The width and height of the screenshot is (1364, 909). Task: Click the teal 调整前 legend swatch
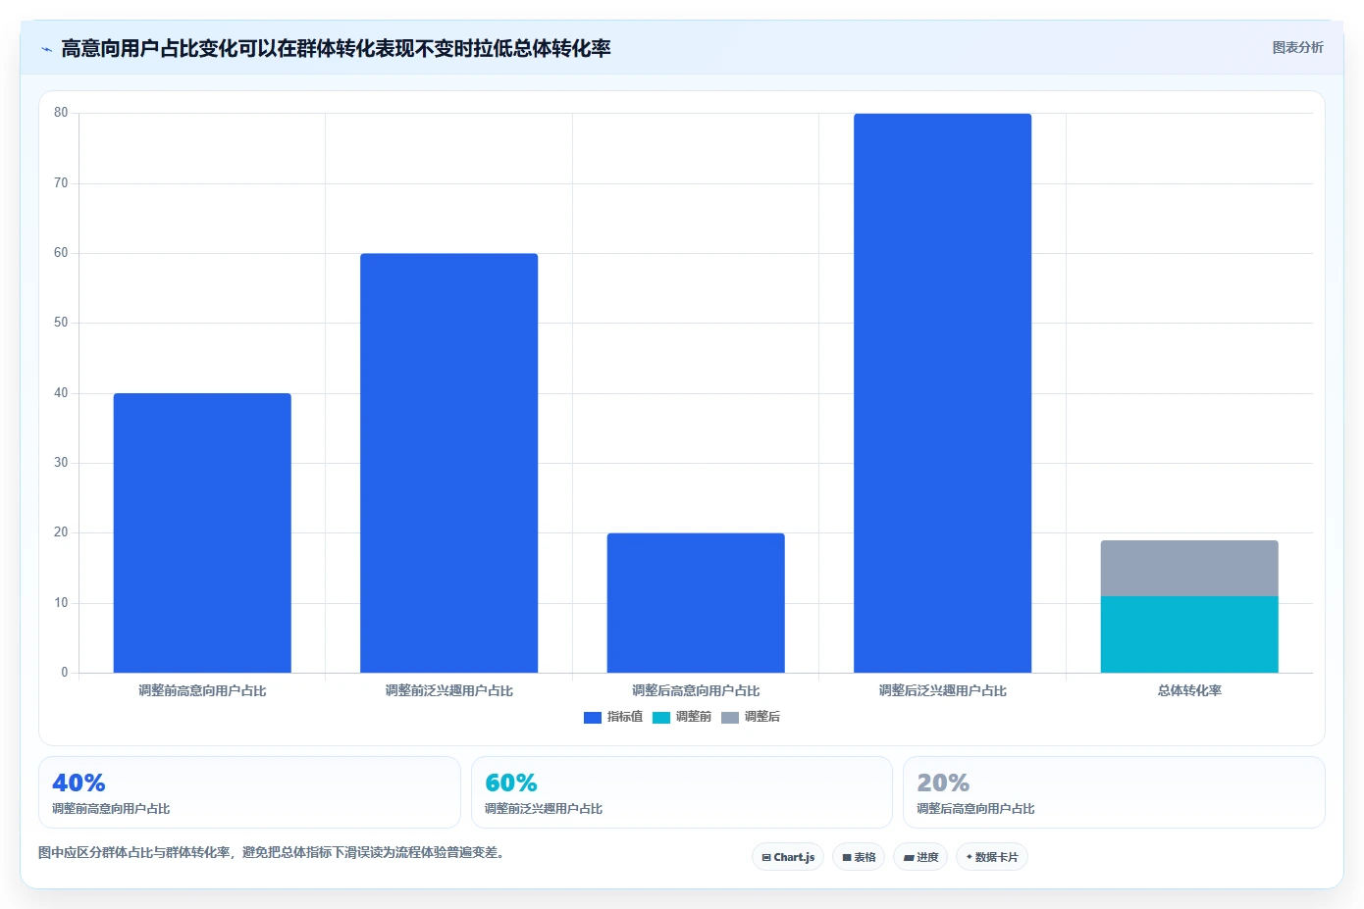pyautogui.click(x=661, y=718)
